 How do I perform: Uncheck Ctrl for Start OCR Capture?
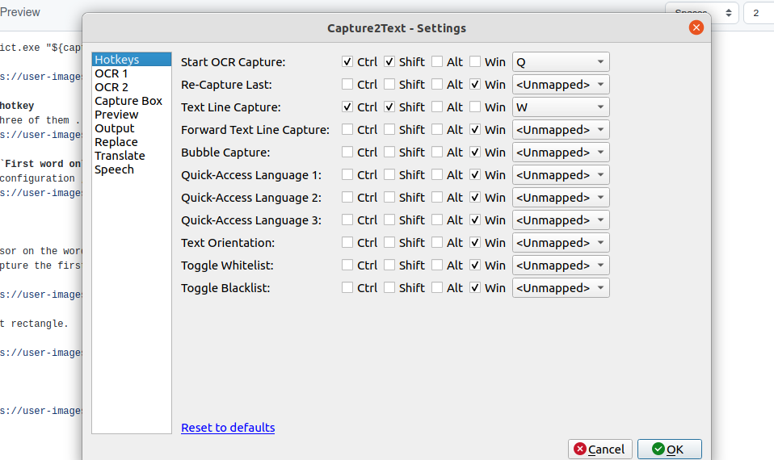(x=347, y=61)
